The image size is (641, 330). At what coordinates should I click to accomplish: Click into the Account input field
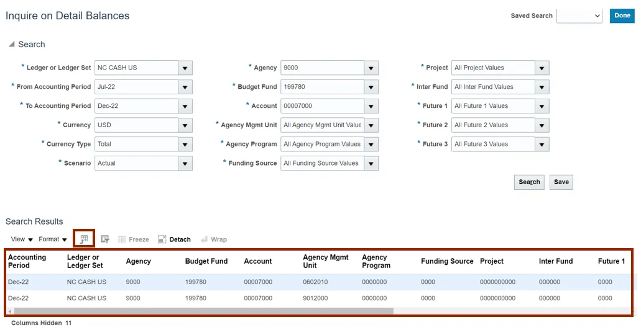pyautogui.click(x=322, y=106)
